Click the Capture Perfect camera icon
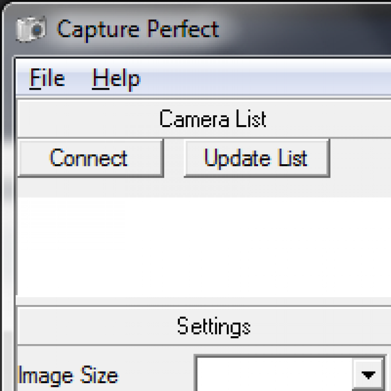The image size is (391, 391). pyautogui.click(x=31, y=29)
